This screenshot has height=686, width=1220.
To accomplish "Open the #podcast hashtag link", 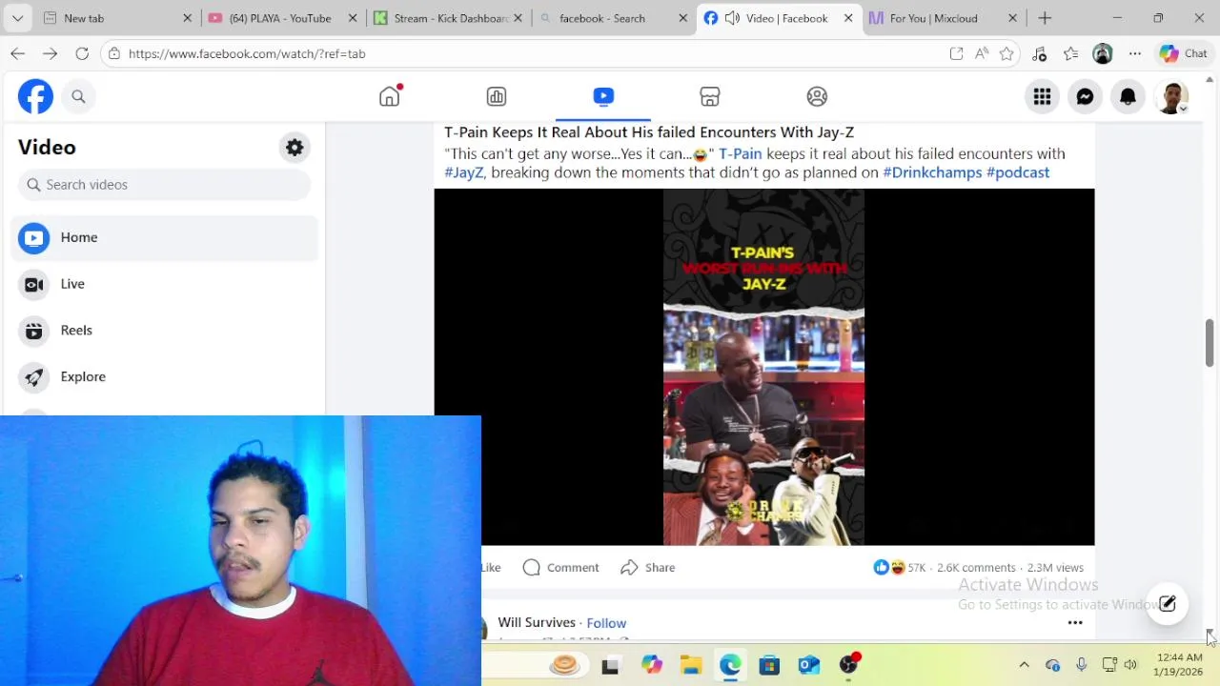I will 1018,172.
